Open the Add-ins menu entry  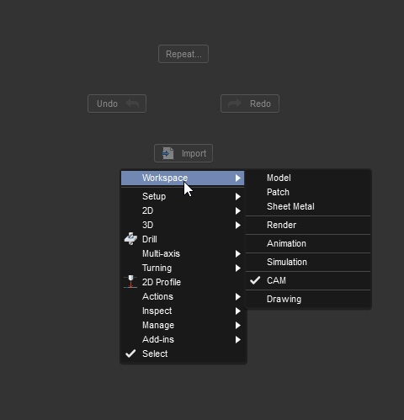183,339
